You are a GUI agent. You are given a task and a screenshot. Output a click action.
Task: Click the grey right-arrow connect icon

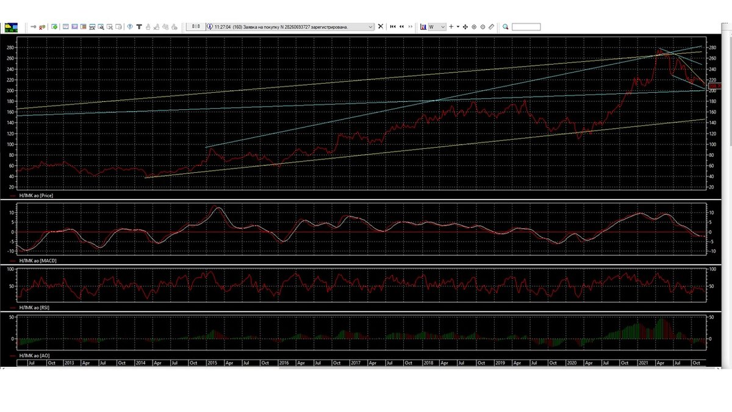pyautogui.click(x=34, y=27)
